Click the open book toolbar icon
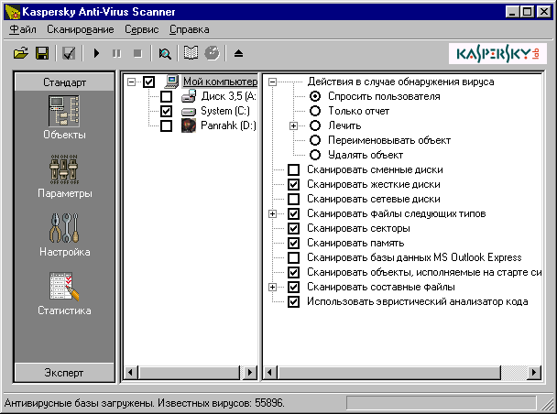The width and height of the screenshot is (557, 414). coord(191,54)
